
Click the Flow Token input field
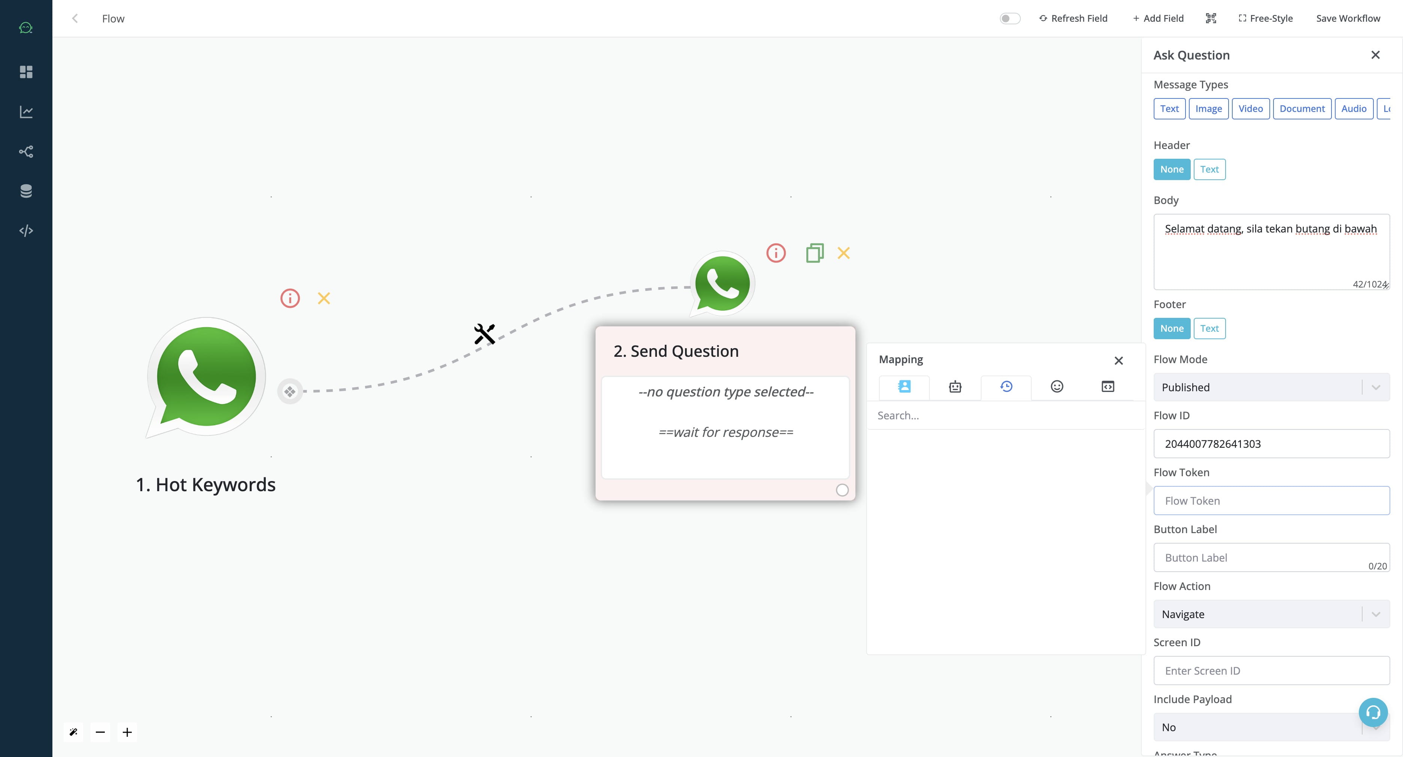point(1271,501)
